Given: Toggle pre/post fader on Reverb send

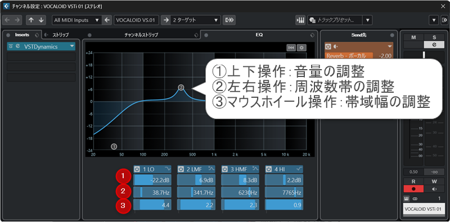Looking at the screenshot, I should [x=336, y=47].
